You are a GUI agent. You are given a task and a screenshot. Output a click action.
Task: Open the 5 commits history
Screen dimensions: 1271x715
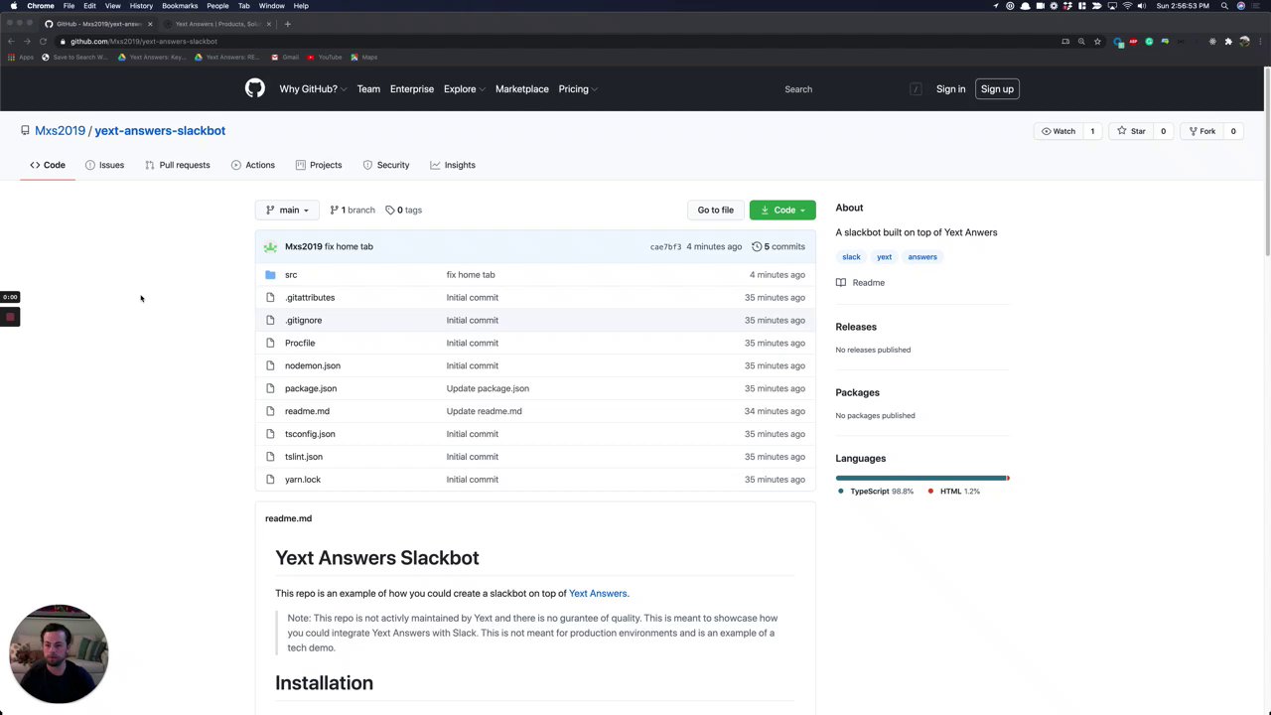point(778,247)
